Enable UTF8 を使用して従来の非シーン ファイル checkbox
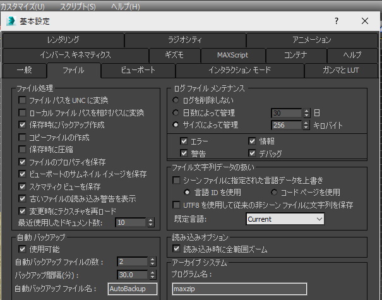 176,205
